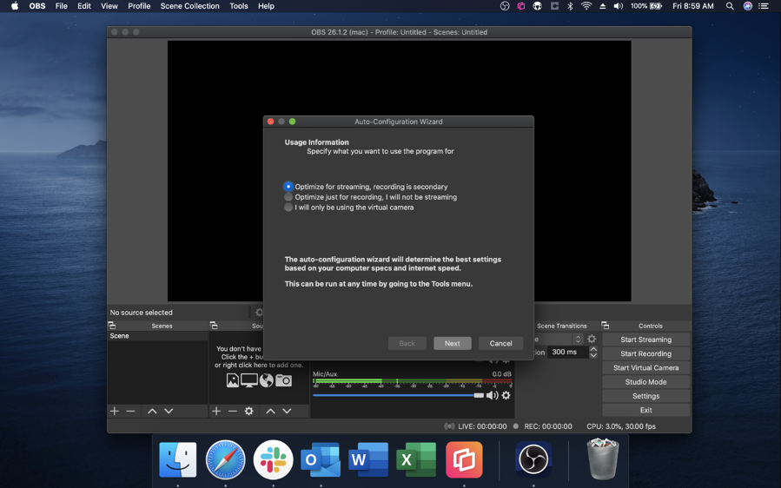The height and width of the screenshot is (488, 781).
Task: Click the display capture monitor icon
Action: (249, 381)
